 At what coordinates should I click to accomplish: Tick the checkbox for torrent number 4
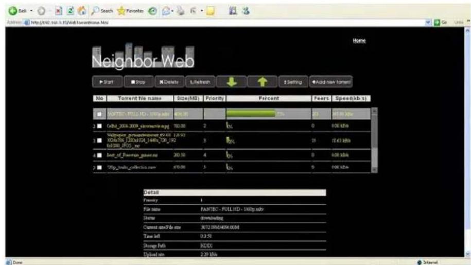pos(99,155)
